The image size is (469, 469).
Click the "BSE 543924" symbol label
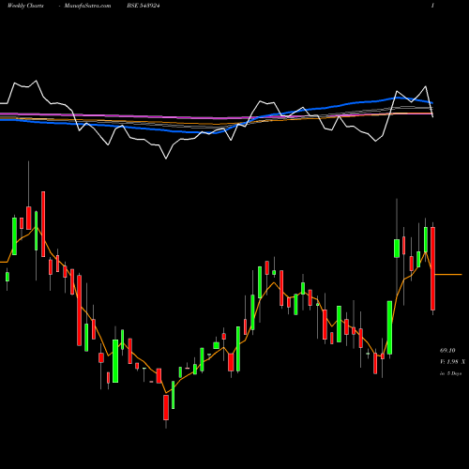(x=144, y=6)
